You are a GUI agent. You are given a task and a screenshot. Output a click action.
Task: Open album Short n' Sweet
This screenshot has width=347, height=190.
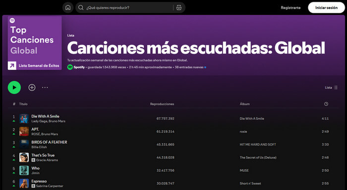250,184
